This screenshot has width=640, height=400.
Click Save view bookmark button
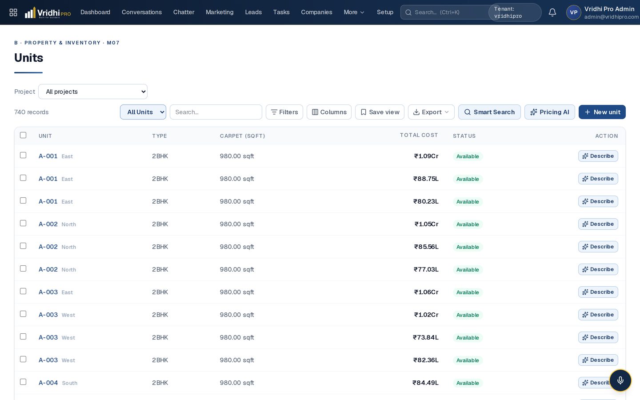[x=380, y=112]
